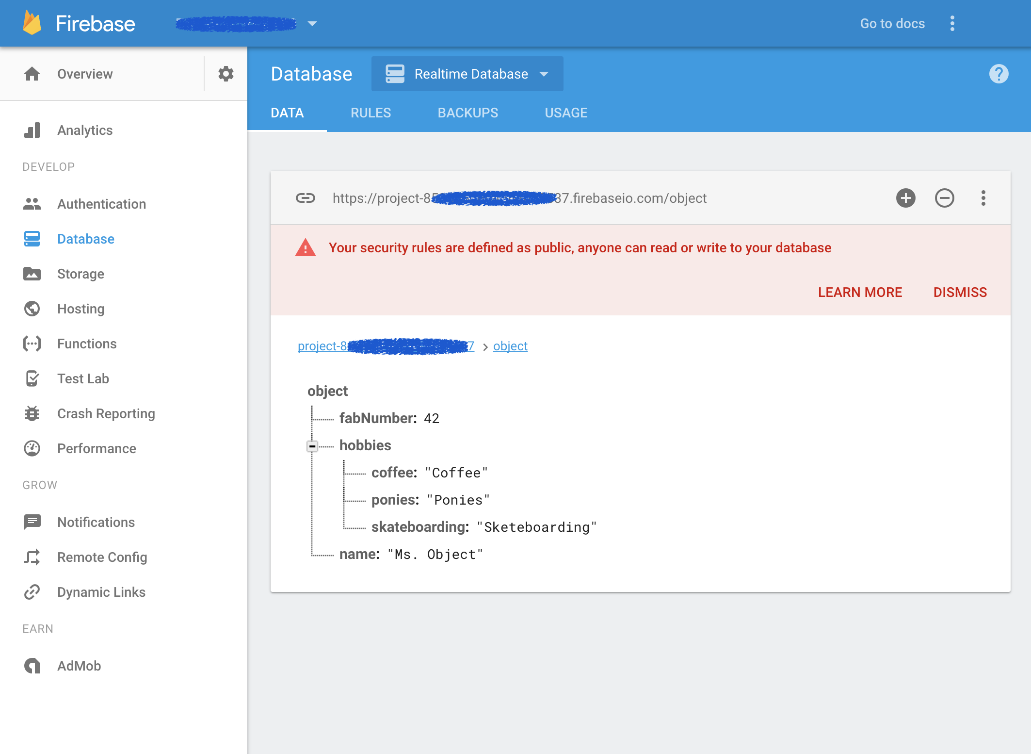Screen dimensions: 1031x754
Task: Open the project selector dropdown arrow
Action: [x=312, y=23]
